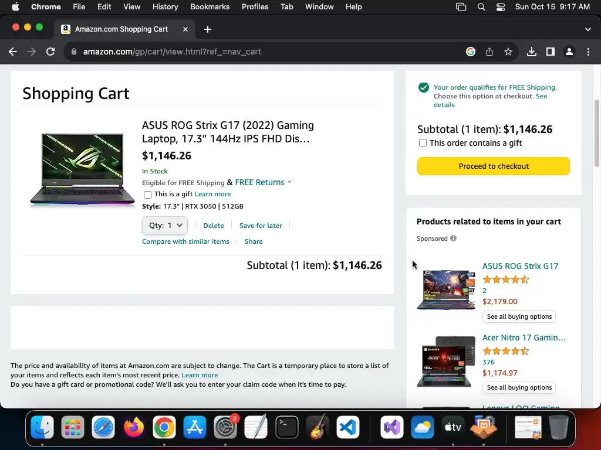Click macOS Spotlight search icon
Image resolution: width=601 pixels, height=450 pixels.
[481, 7]
